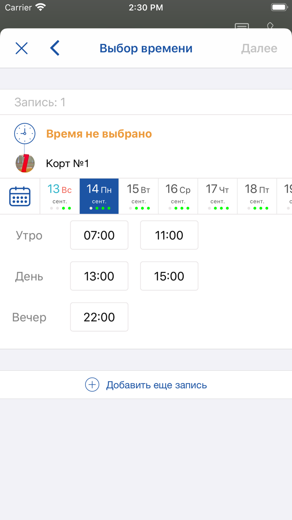Choose the 22:00 evening slot
The image size is (292, 520).
click(99, 317)
